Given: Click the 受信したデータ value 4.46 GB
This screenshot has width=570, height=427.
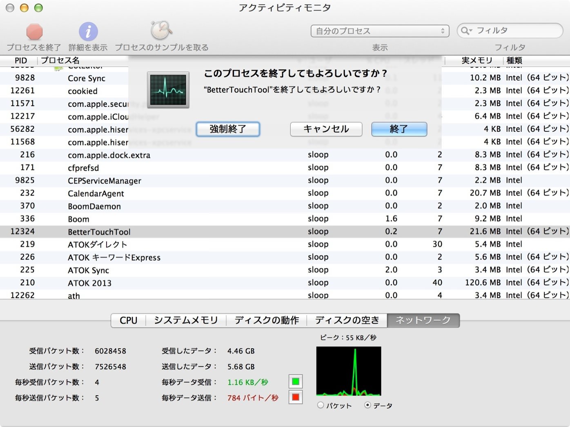Looking at the screenshot, I should click(x=241, y=351).
